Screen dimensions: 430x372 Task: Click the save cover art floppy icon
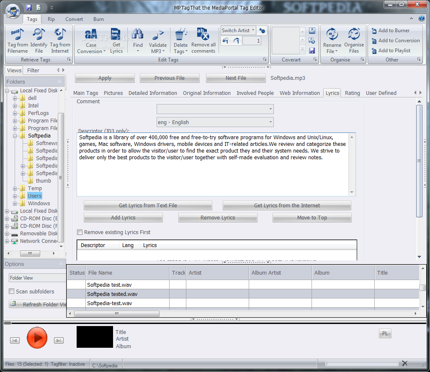[x=312, y=51]
